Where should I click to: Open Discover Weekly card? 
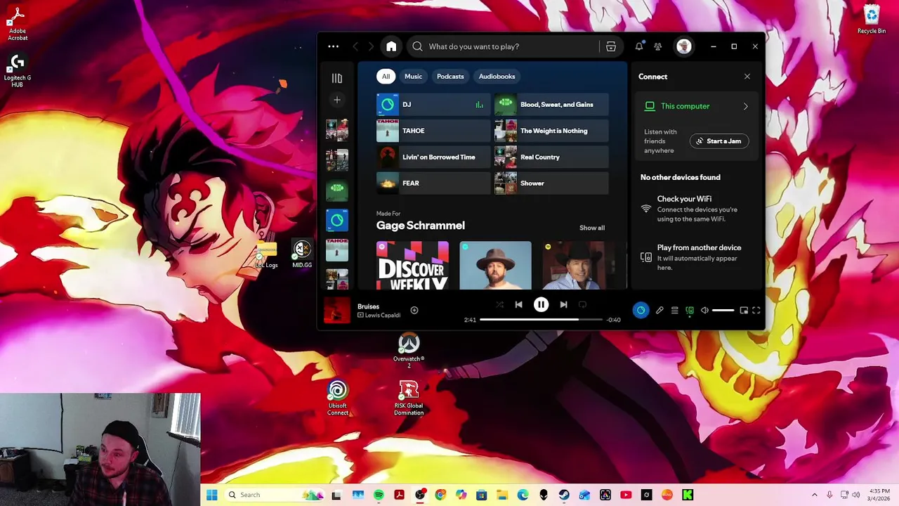click(412, 266)
